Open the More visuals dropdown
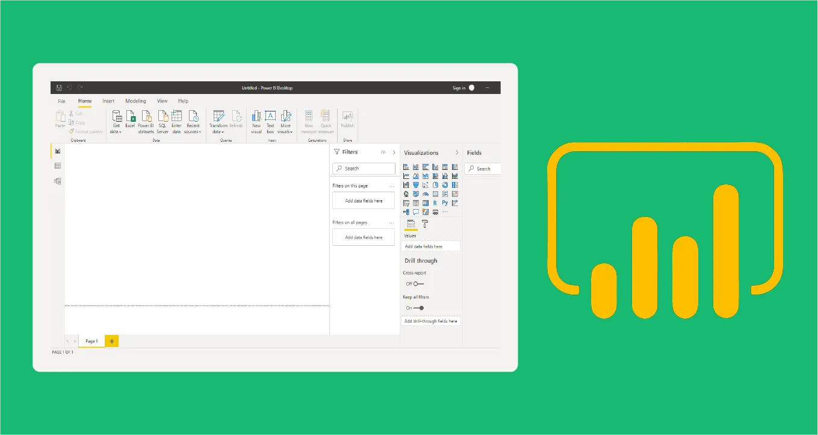Screen dimensions: 818x435 coord(285,122)
